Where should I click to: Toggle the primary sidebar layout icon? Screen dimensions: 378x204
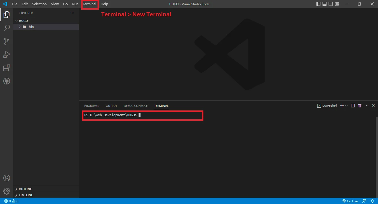click(319, 4)
